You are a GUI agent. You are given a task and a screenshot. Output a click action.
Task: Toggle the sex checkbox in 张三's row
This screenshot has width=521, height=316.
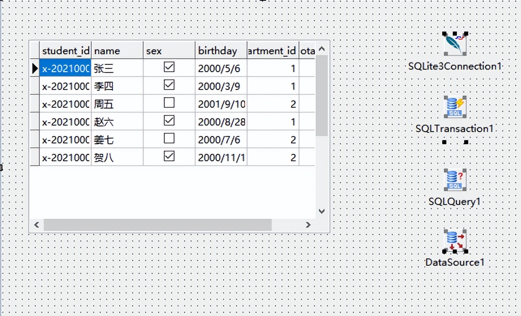pyautogui.click(x=169, y=67)
